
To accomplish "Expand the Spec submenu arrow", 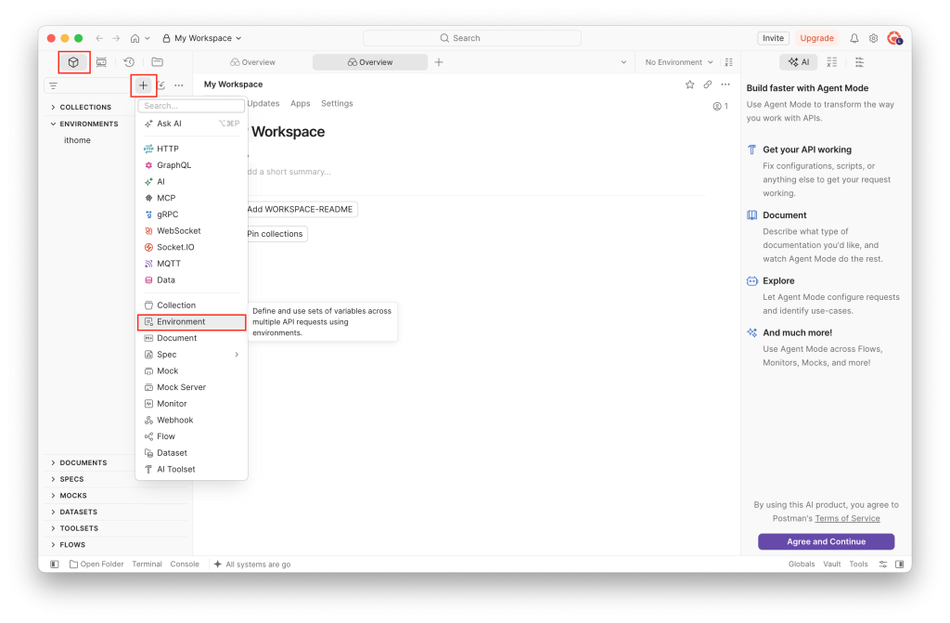I will 237,355.
